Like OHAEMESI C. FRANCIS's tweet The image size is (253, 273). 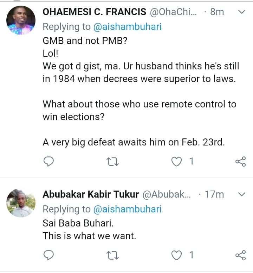177,162
